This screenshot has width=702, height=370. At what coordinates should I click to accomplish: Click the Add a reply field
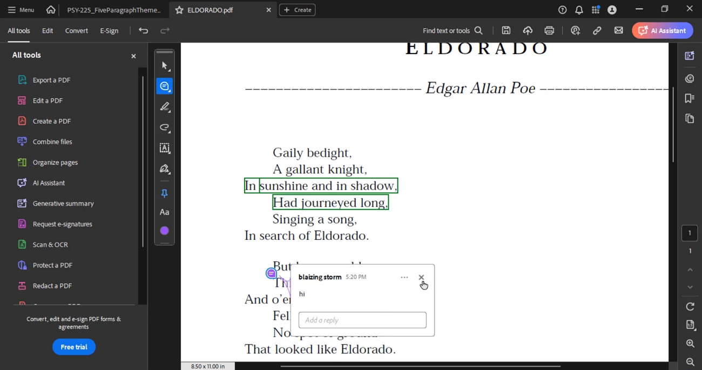362,320
